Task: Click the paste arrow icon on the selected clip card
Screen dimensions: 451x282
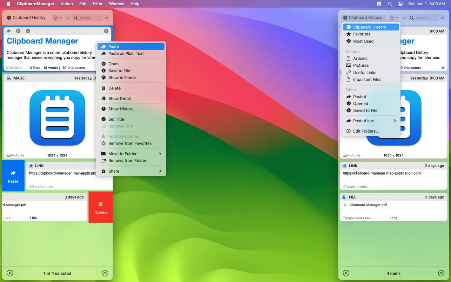Action: (x=9, y=31)
